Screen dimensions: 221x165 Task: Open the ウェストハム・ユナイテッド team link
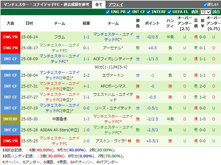113,97
